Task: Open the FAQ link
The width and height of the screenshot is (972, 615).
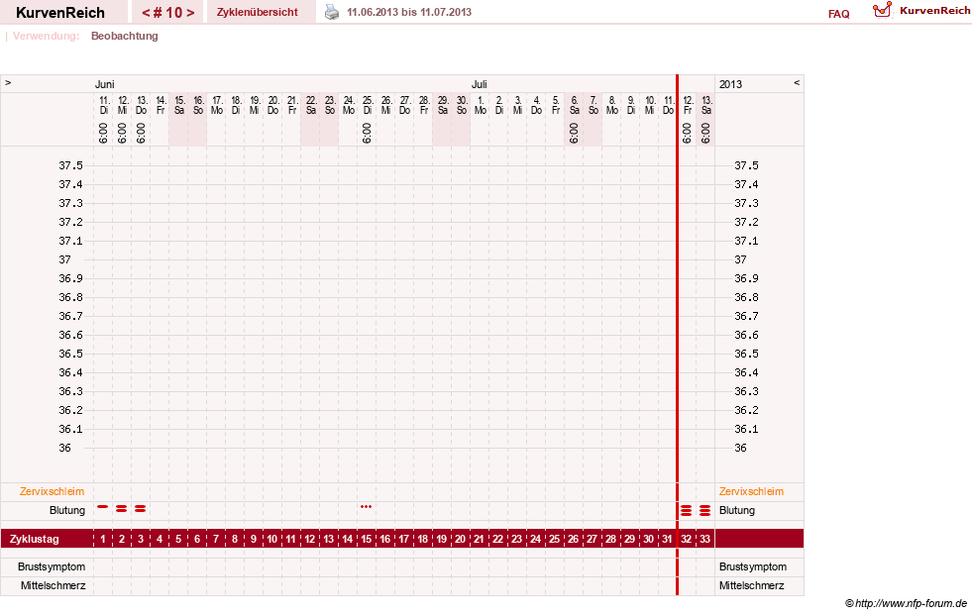Action: coord(838,14)
